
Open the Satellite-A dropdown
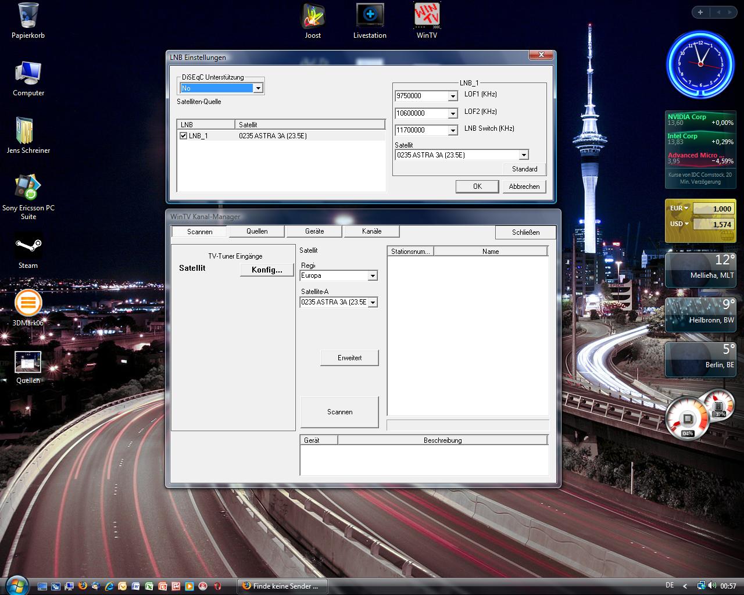click(373, 302)
